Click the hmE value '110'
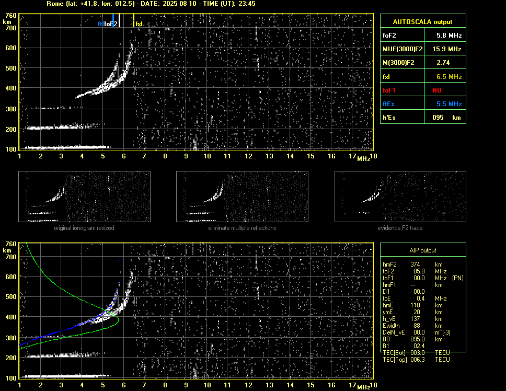The width and height of the screenshot is (506, 391). 415,305
